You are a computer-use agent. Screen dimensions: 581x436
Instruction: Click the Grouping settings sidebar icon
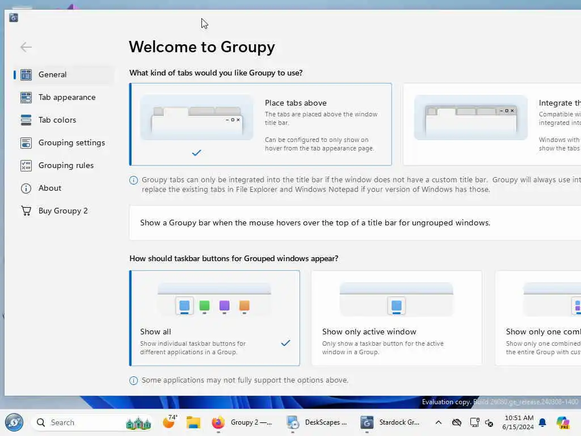(x=26, y=142)
